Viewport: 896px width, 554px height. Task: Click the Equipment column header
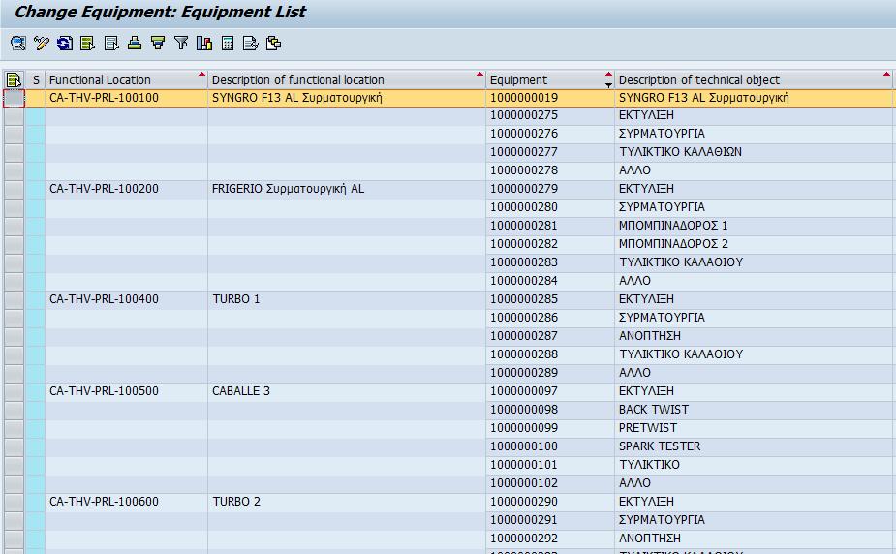pos(550,80)
